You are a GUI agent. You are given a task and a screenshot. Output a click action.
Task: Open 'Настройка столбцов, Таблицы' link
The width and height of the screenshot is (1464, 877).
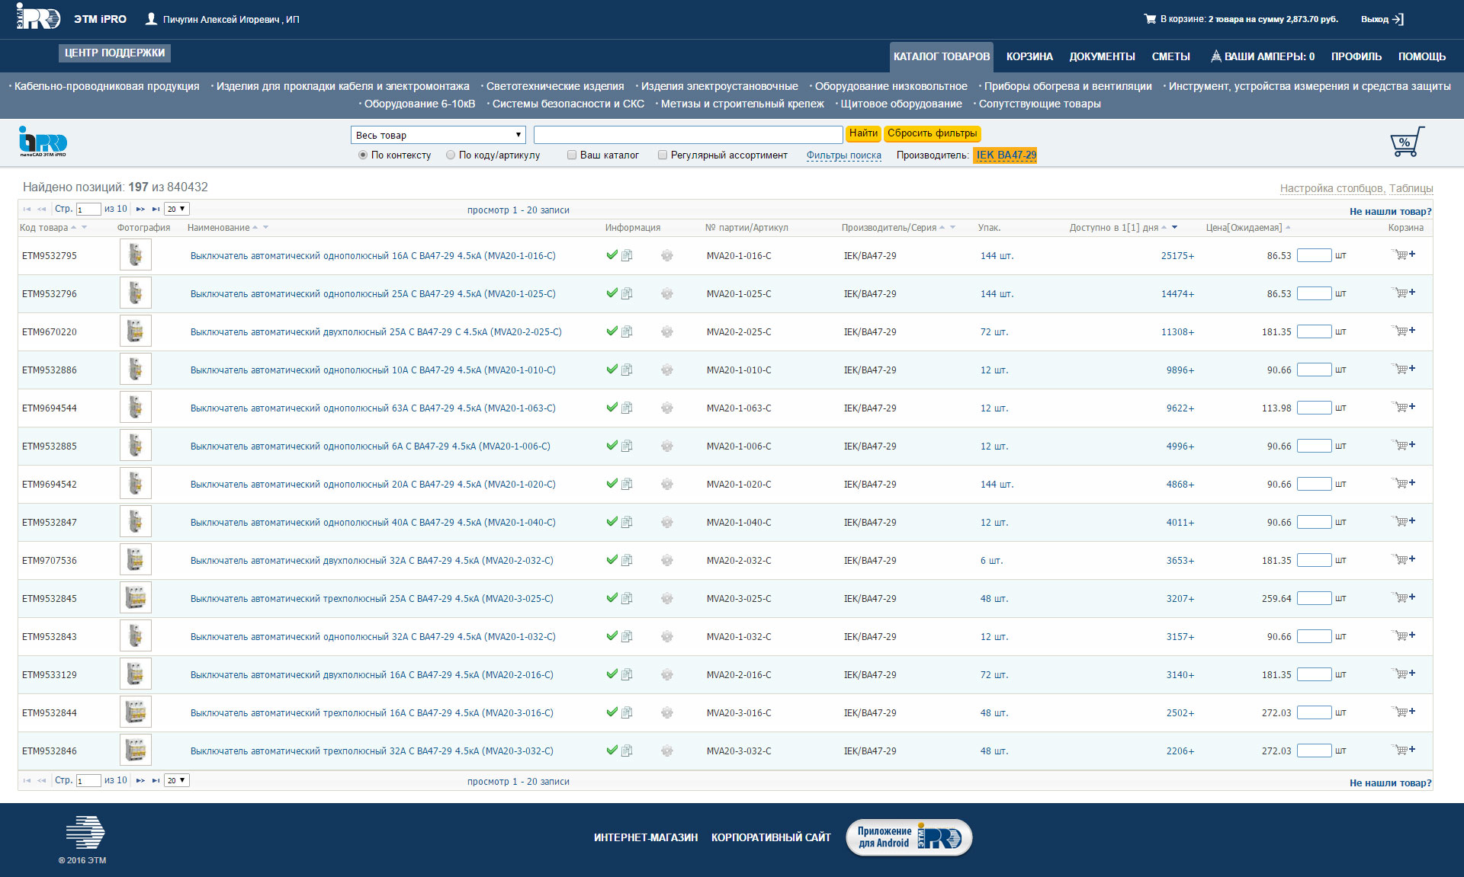tap(1356, 188)
